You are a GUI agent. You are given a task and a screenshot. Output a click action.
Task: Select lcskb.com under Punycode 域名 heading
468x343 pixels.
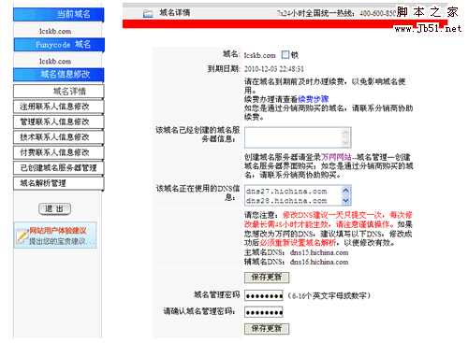55,61
